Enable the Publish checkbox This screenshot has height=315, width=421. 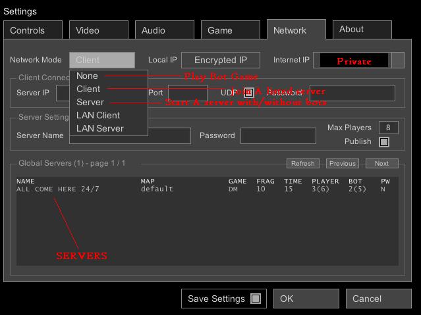click(x=384, y=141)
